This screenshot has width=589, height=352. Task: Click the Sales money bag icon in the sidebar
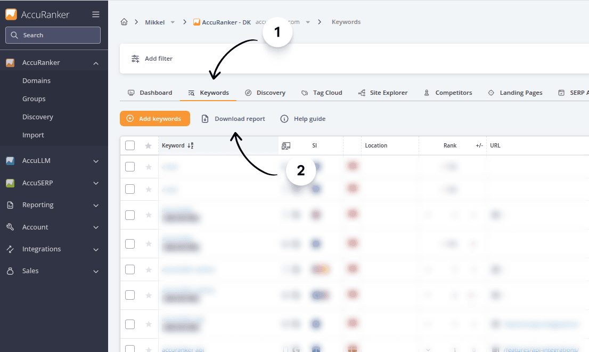(x=10, y=271)
